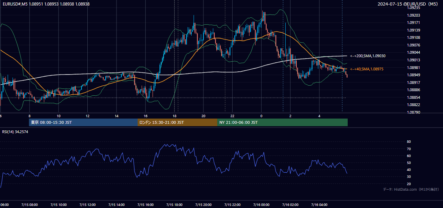Select the London 15:30-21:00 JST session bar

(x=177, y=122)
